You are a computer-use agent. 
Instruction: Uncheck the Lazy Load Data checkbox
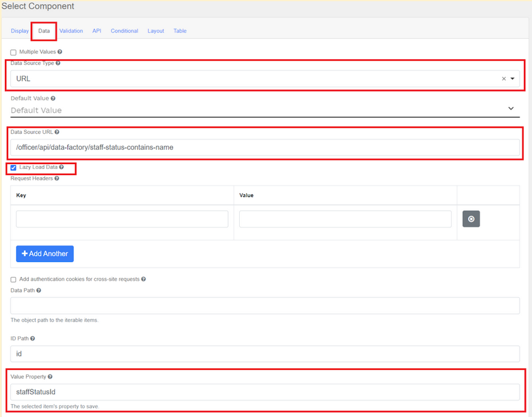coord(14,168)
